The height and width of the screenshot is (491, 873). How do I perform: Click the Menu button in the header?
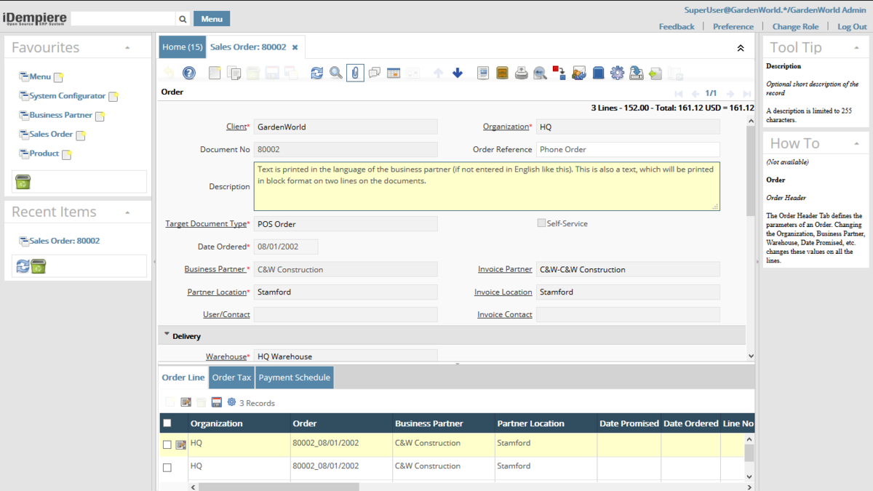(212, 19)
